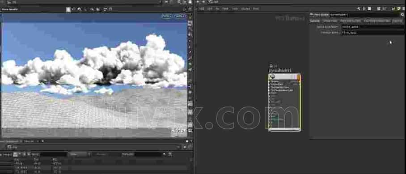Click the wrench icon in the network editor toolbar
This screenshot has height=174, width=406.
(x=359, y=9)
